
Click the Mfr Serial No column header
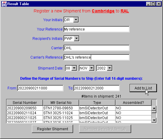(61, 103)
